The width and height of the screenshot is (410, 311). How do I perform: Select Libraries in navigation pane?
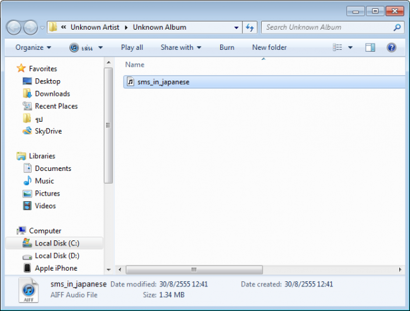(x=42, y=156)
